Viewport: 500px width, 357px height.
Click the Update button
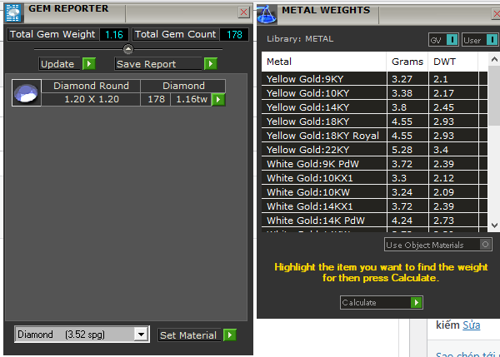67,64
